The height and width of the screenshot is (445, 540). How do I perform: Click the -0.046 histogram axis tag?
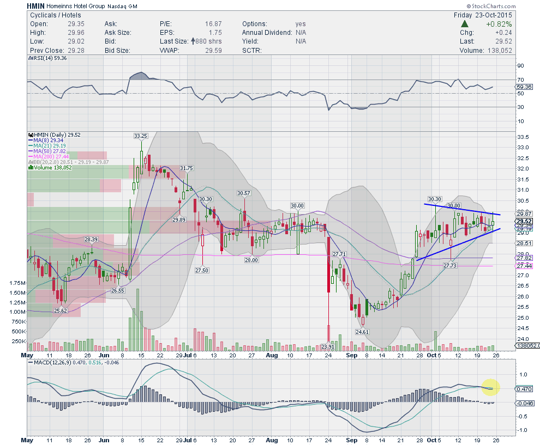point(525,403)
